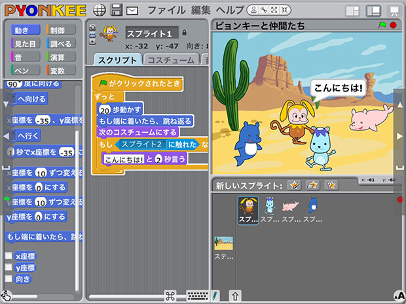Select the grow sprite tool

pyautogui.click(x=274, y=10)
